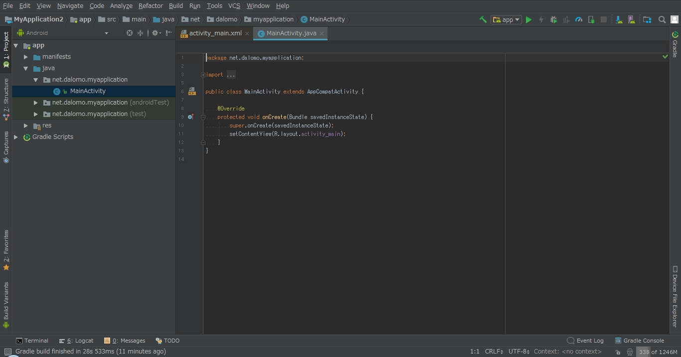Image resolution: width=681 pixels, height=357 pixels.
Task: Expand the manifests folder in tree
Action: (x=26, y=57)
